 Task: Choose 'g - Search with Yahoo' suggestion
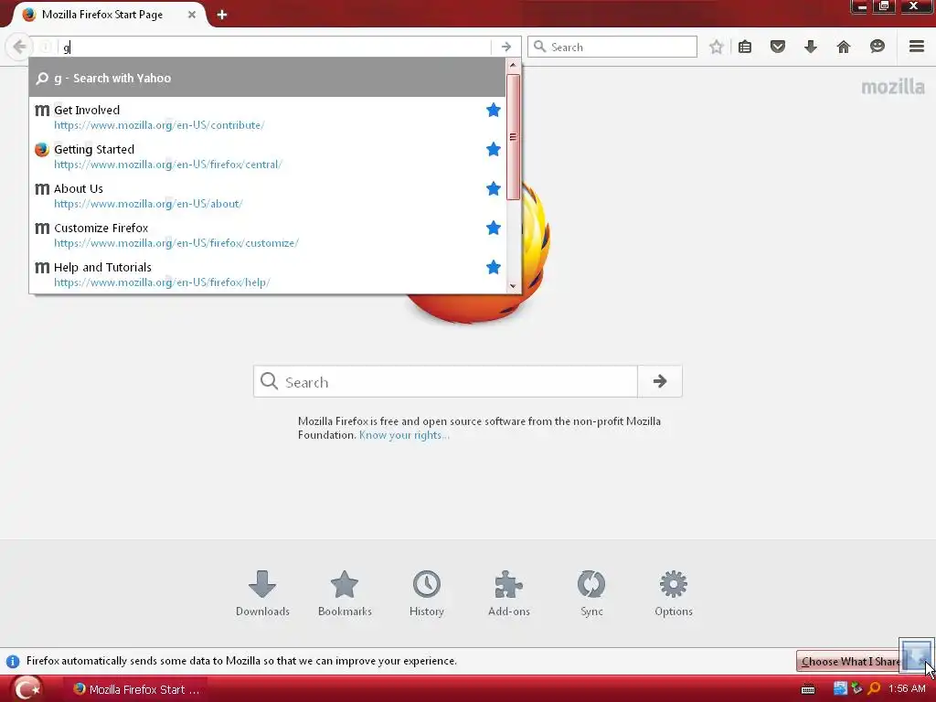tap(267, 78)
